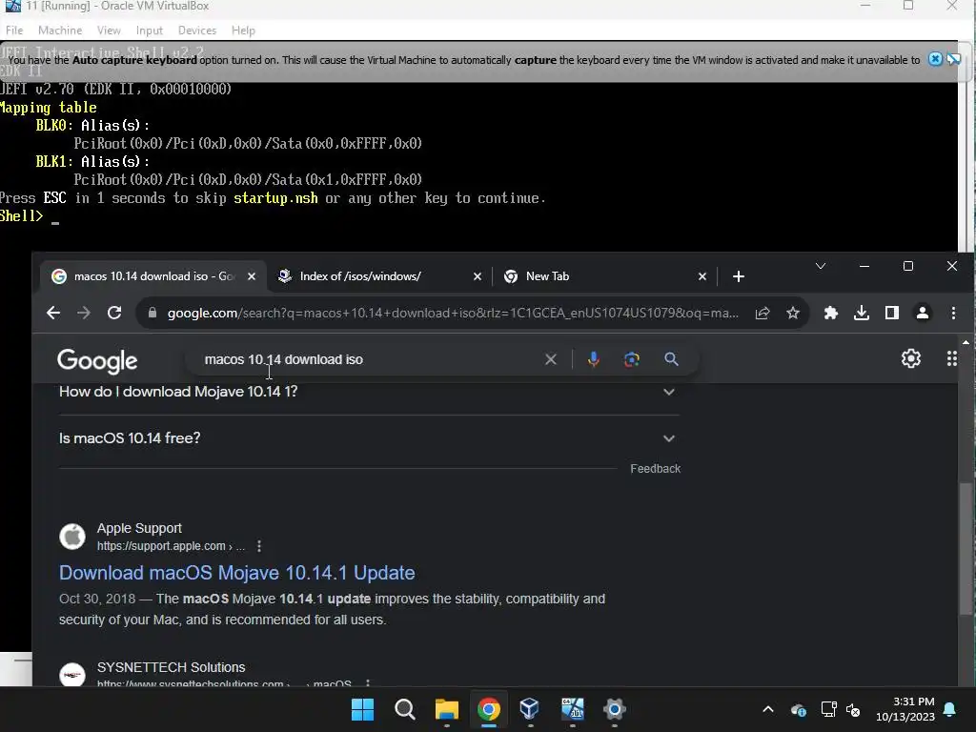The width and height of the screenshot is (976, 732).
Task: Open Google apps grid
Action: 952,358
